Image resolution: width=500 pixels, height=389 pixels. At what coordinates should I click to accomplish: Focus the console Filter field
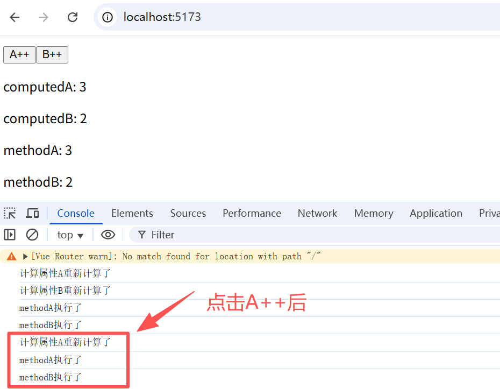314,235
